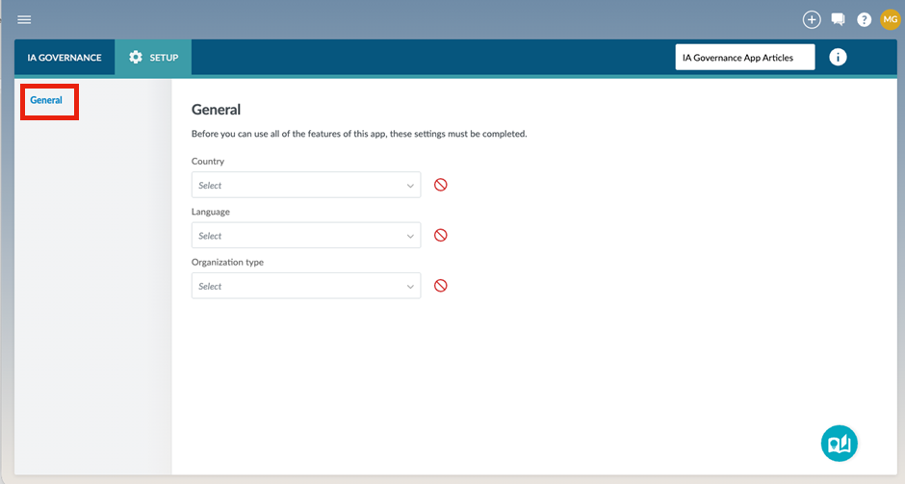Click red prohibited icon next to Organization type
Screen dimensions: 905x484
point(441,286)
